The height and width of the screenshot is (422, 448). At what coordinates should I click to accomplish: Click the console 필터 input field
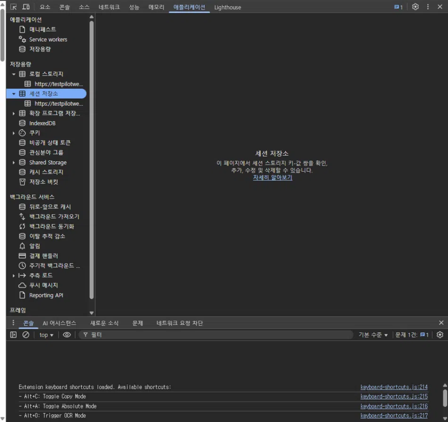click(217, 335)
